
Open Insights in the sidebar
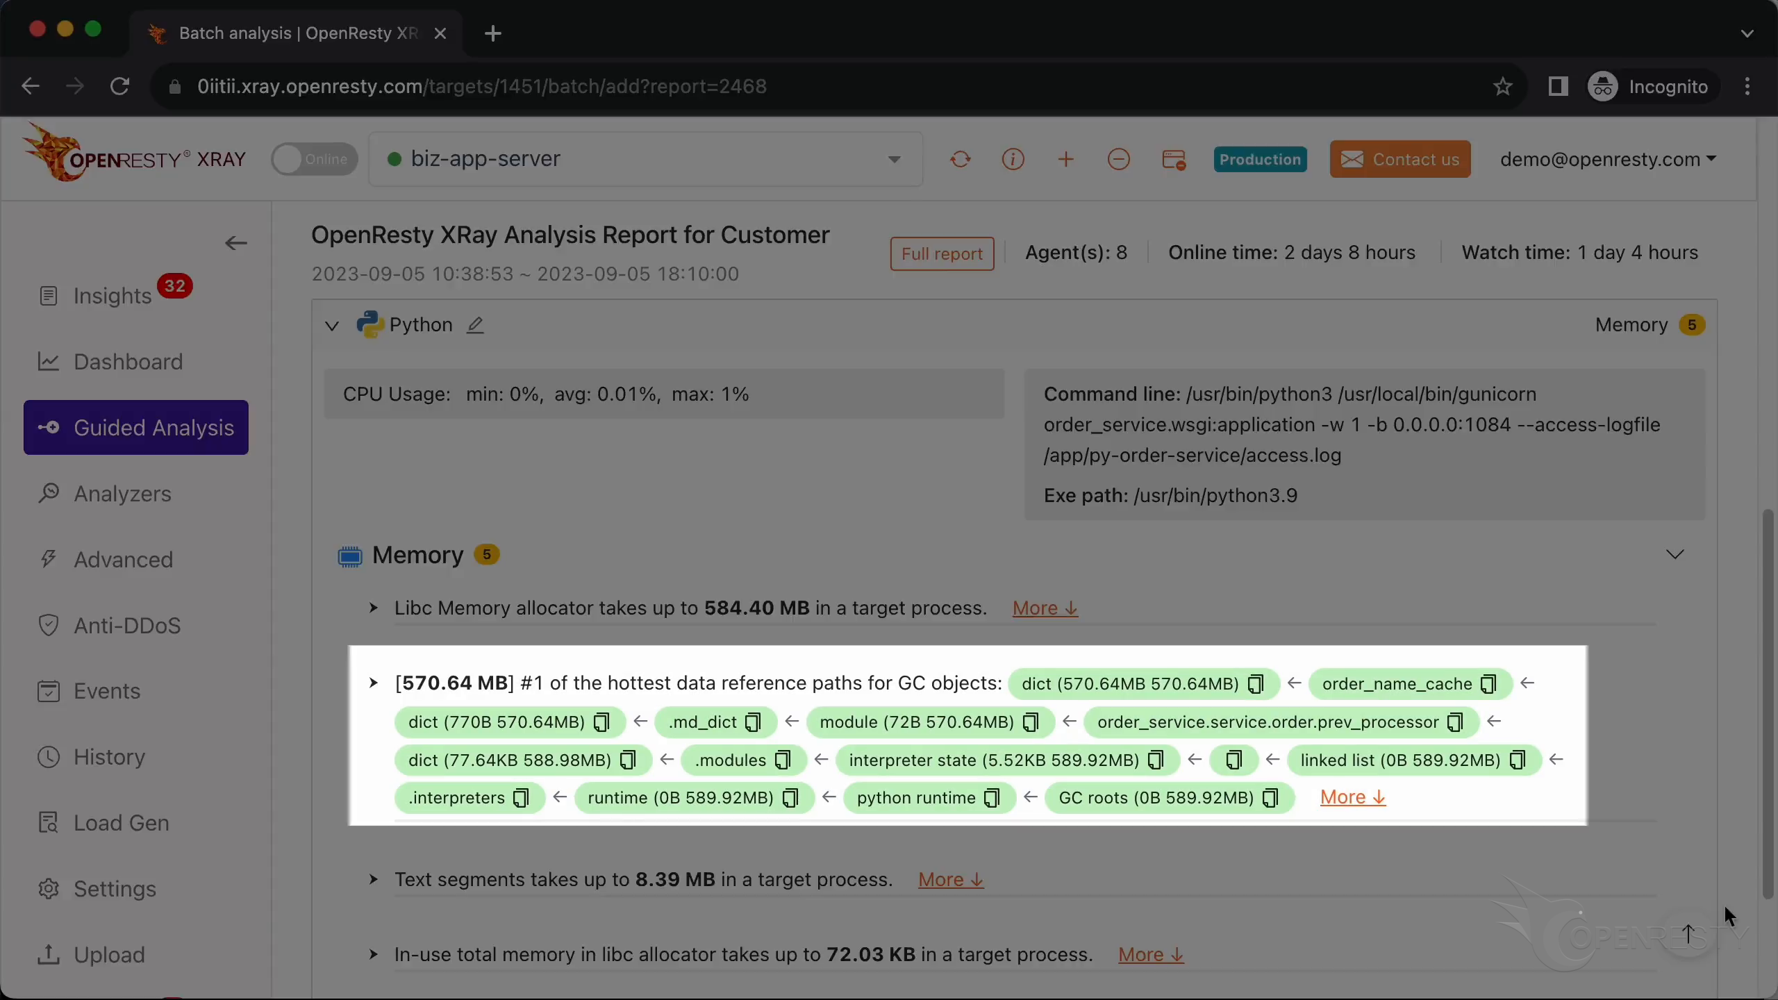(111, 296)
